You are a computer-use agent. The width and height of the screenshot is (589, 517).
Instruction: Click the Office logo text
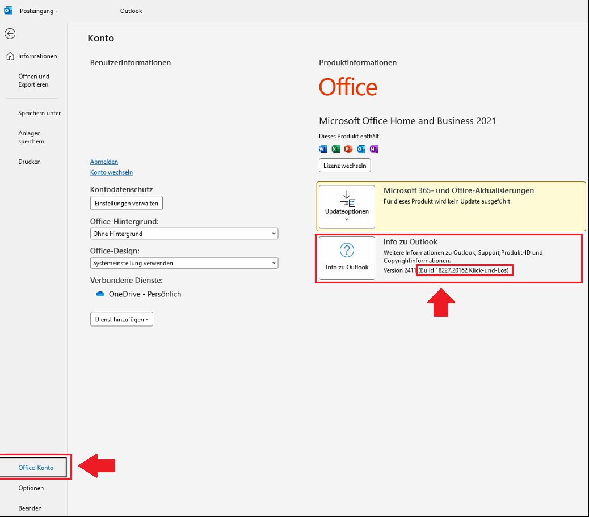(348, 87)
